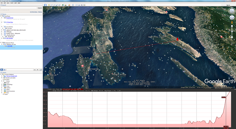Image resolution: width=236 pixels, height=129 pixels.
Task: Toggle the 3D Buildings layer checkbox
Action: (3, 84)
